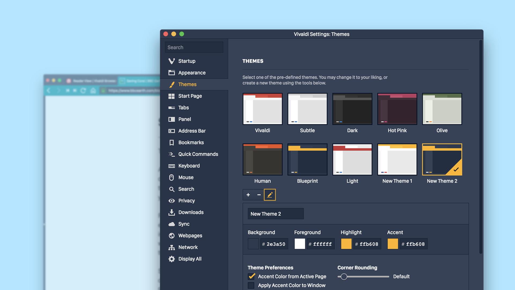Click the Bookmarks ribbon icon
The image size is (515, 290).
(172, 142)
